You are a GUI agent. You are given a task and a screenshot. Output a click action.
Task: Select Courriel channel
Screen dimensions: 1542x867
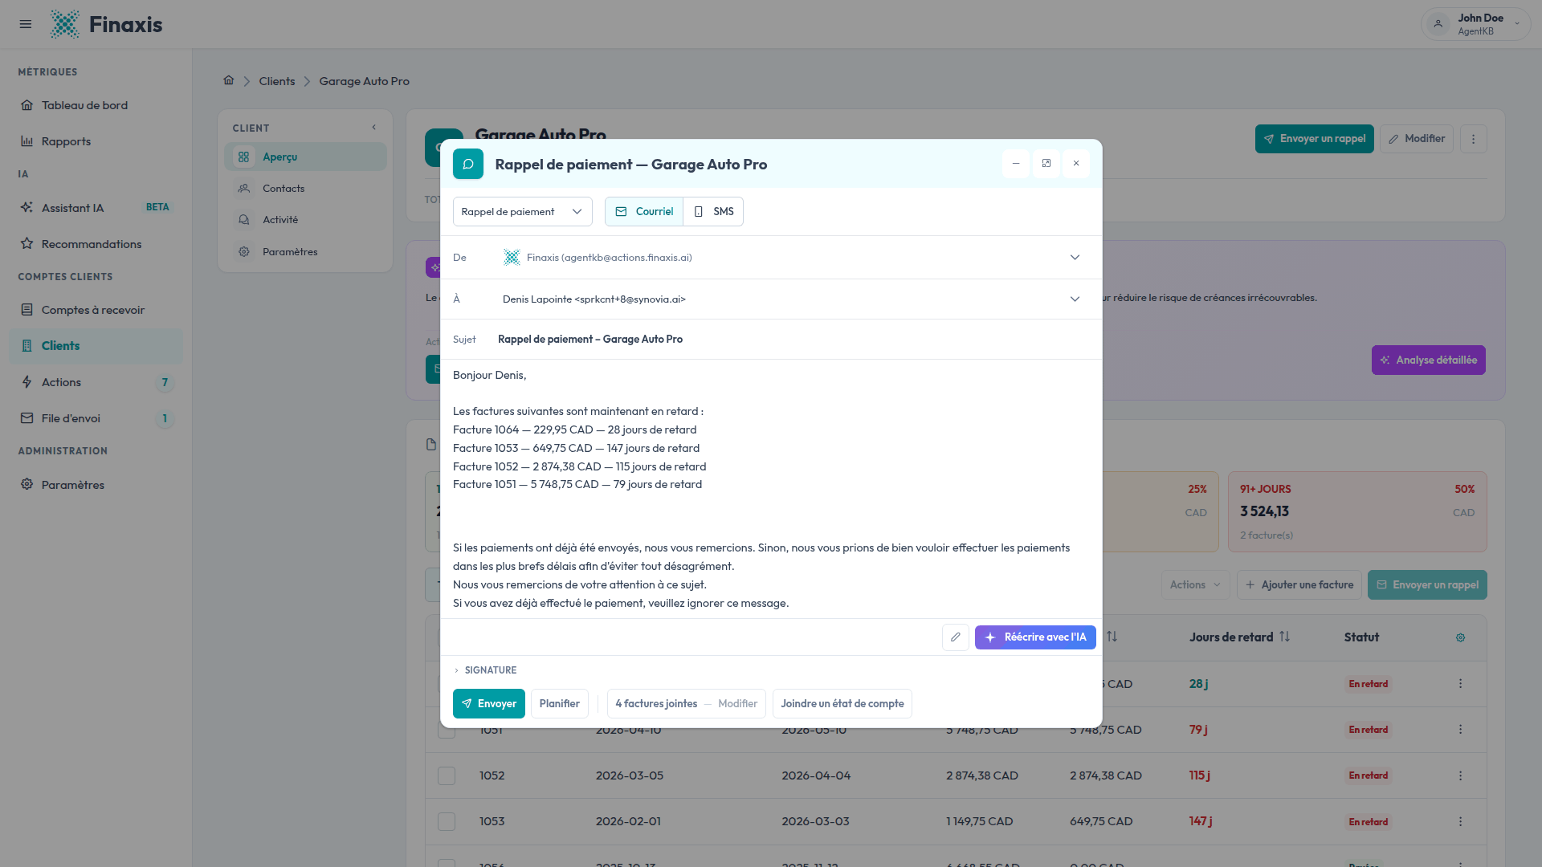pyautogui.click(x=644, y=212)
